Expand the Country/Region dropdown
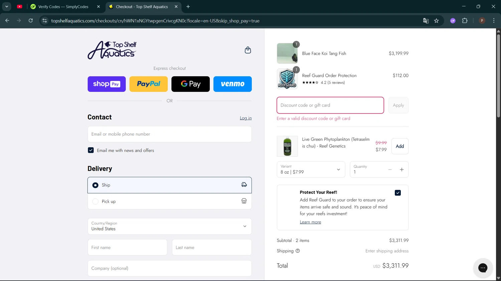Viewport: 501px width, 281px height. [170, 226]
